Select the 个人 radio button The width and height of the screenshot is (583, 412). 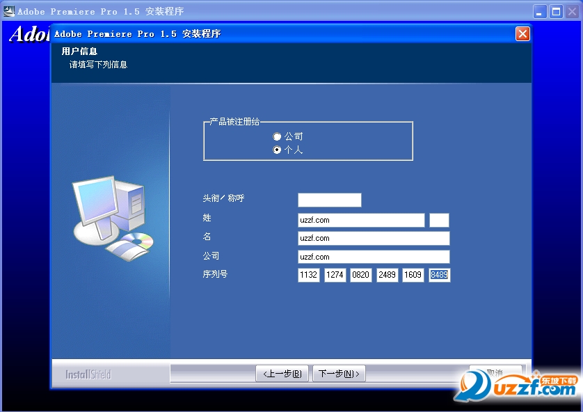[277, 150]
